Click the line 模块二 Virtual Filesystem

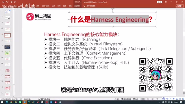tap(84, 44)
